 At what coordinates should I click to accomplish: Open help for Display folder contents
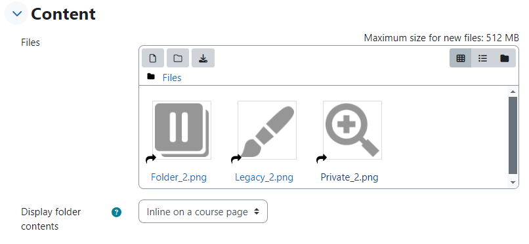[x=116, y=212]
